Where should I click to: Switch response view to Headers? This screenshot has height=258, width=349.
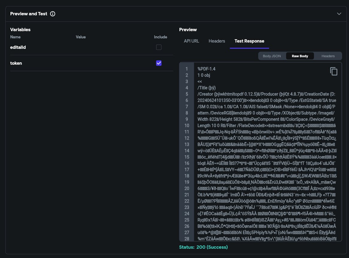click(x=328, y=56)
